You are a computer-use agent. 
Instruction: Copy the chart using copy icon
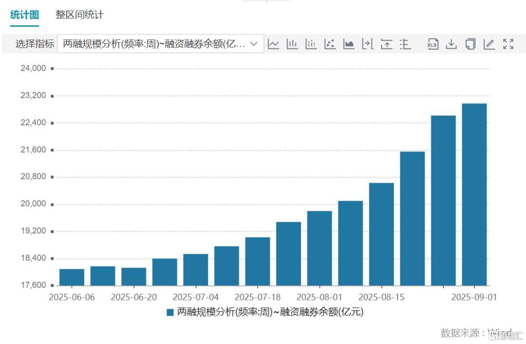470,44
